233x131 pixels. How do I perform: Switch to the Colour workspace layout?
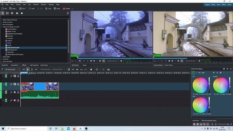[229, 5]
